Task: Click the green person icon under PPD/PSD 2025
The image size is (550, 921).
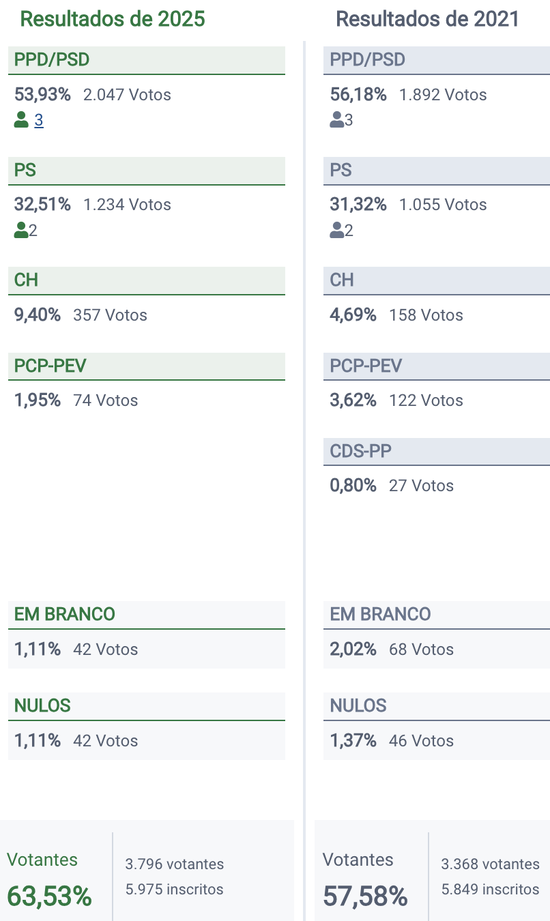Action: click(21, 121)
